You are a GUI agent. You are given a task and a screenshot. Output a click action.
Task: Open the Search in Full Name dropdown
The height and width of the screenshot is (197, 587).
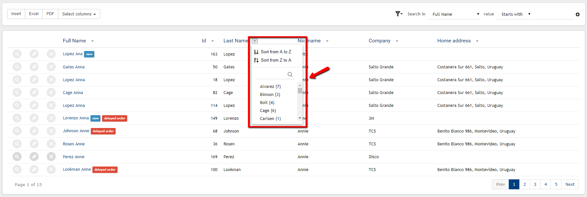(454, 14)
